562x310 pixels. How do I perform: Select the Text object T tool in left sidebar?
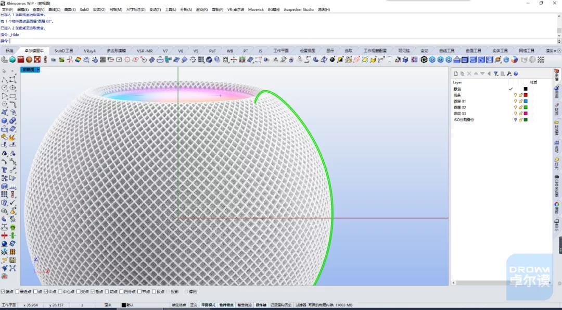pos(4,170)
